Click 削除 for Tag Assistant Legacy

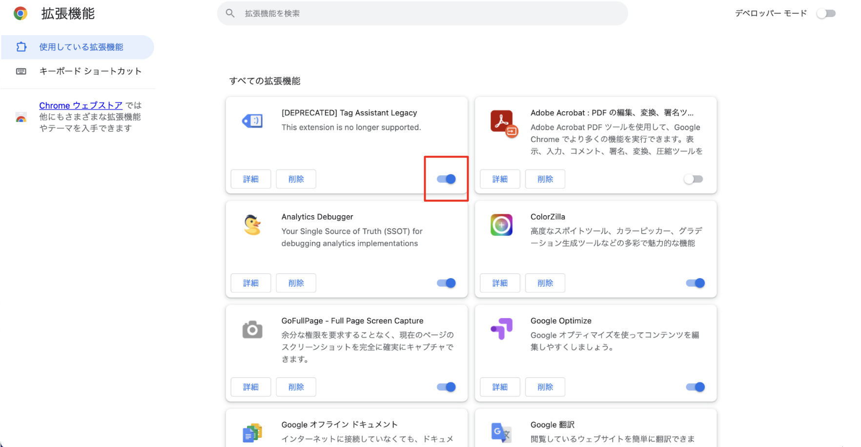296,179
